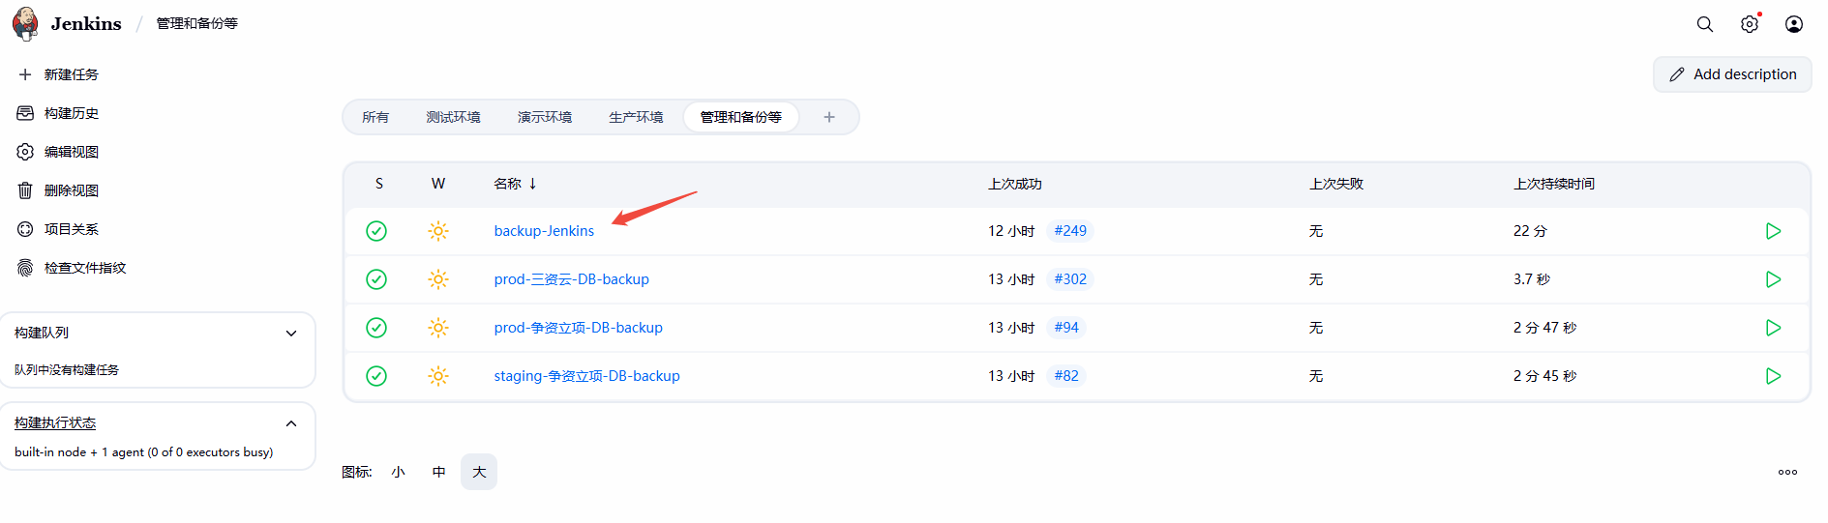
Task: Set icon size to 小
Action: tap(398, 472)
